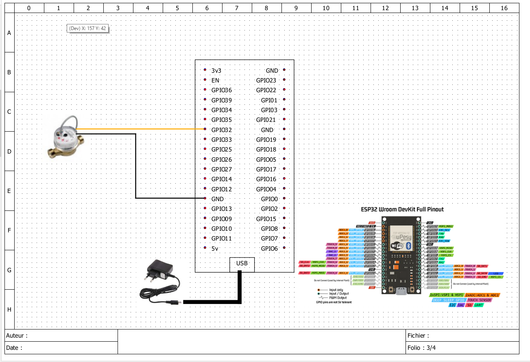Click row header A
Image resolution: width=530 pixels, height=362 pixels.
point(9,33)
